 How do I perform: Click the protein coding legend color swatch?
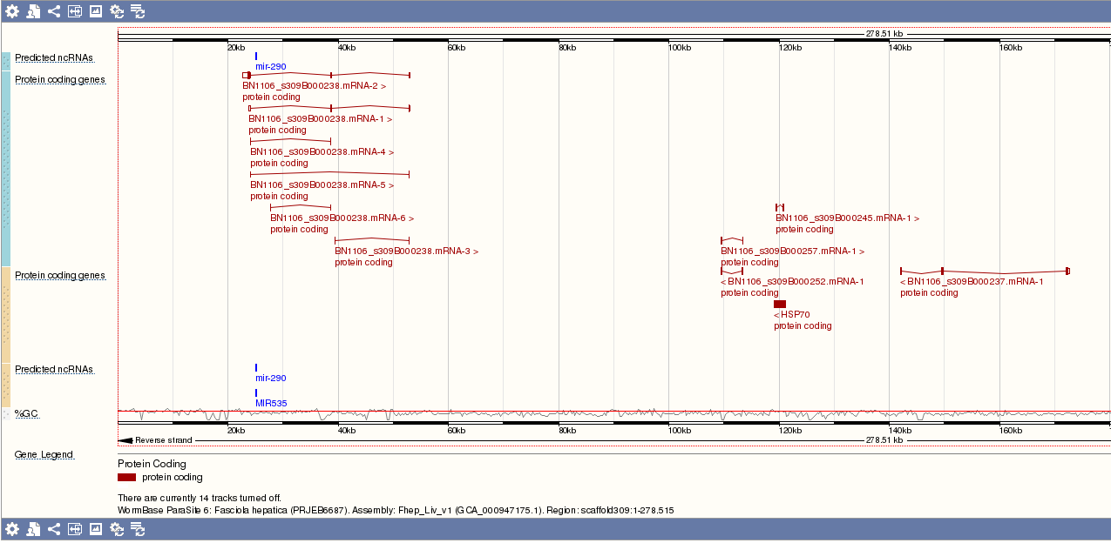[x=126, y=478]
